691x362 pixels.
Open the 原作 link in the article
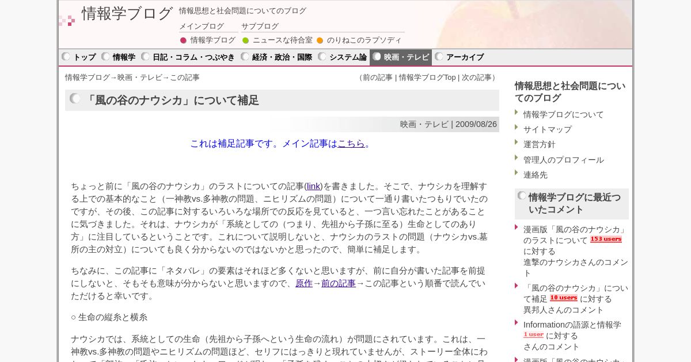304,283
